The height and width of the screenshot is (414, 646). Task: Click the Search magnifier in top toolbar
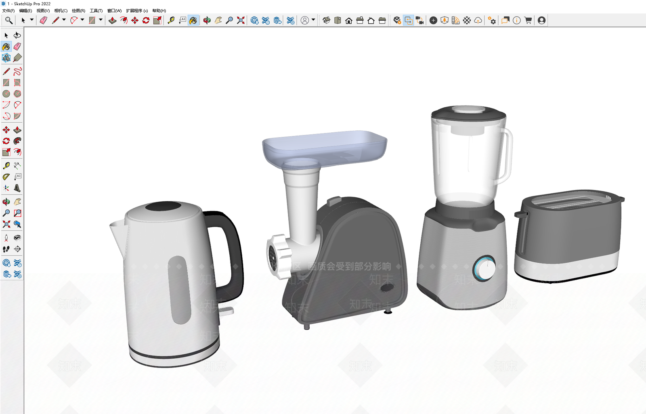(8, 20)
